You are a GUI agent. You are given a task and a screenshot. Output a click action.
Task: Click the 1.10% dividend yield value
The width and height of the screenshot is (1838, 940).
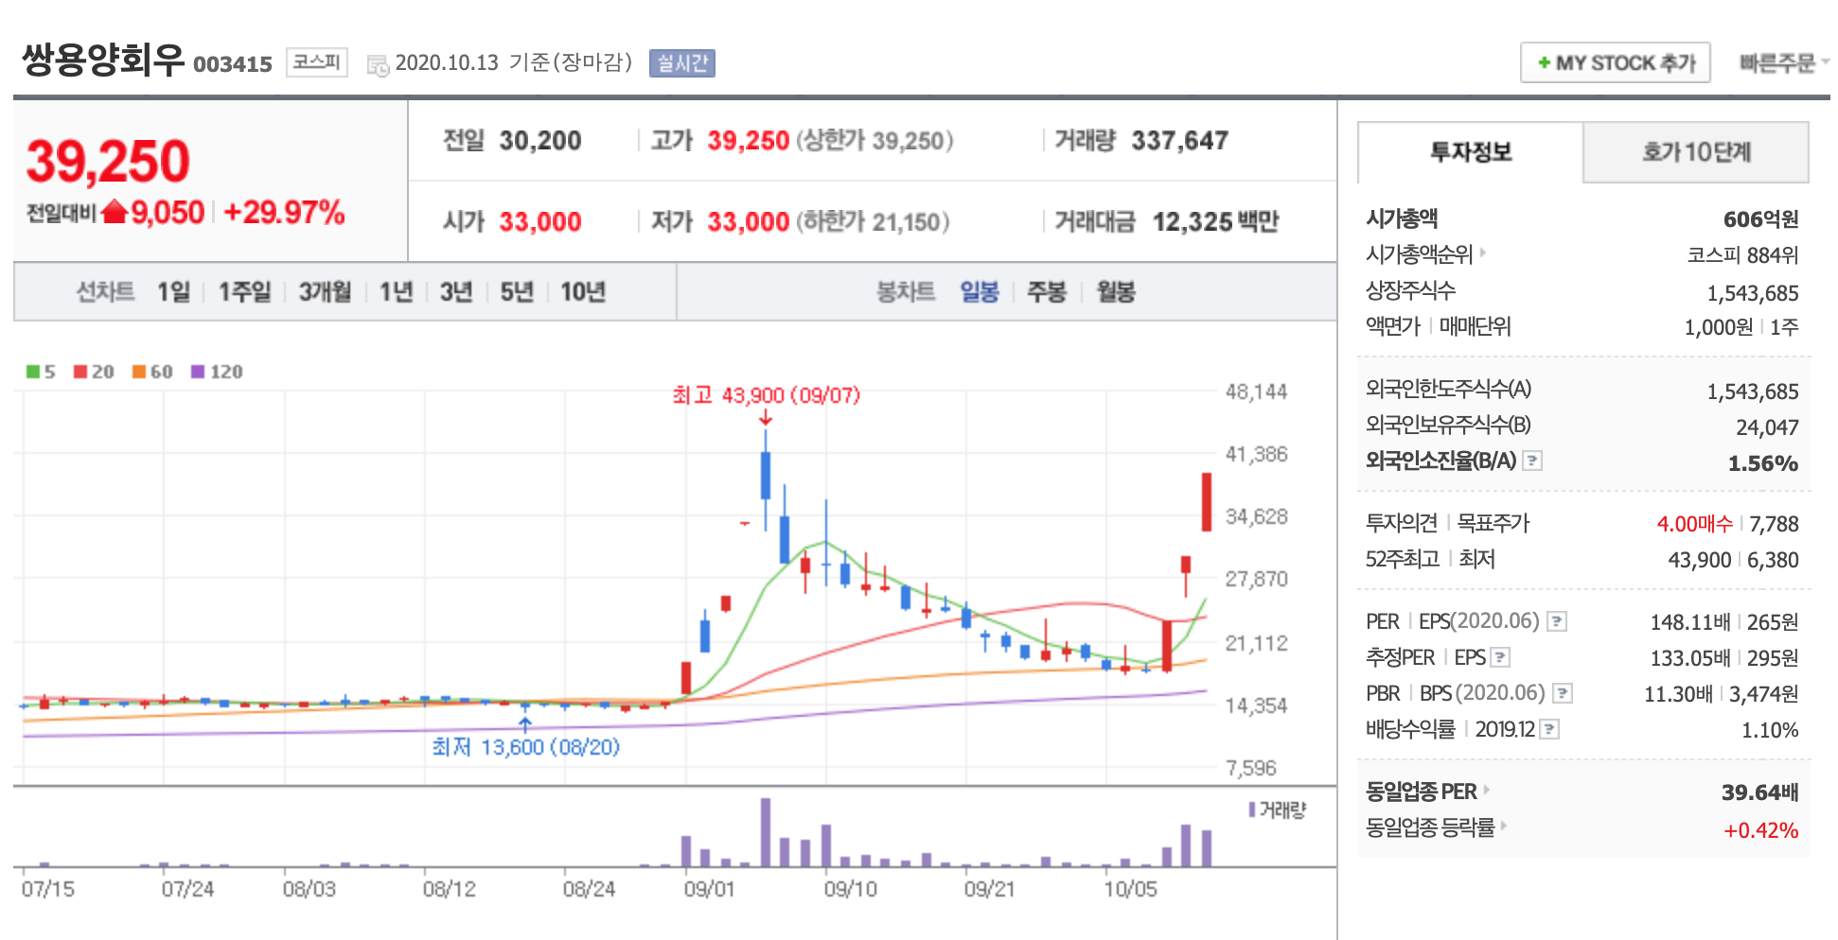pyautogui.click(x=1770, y=730)
